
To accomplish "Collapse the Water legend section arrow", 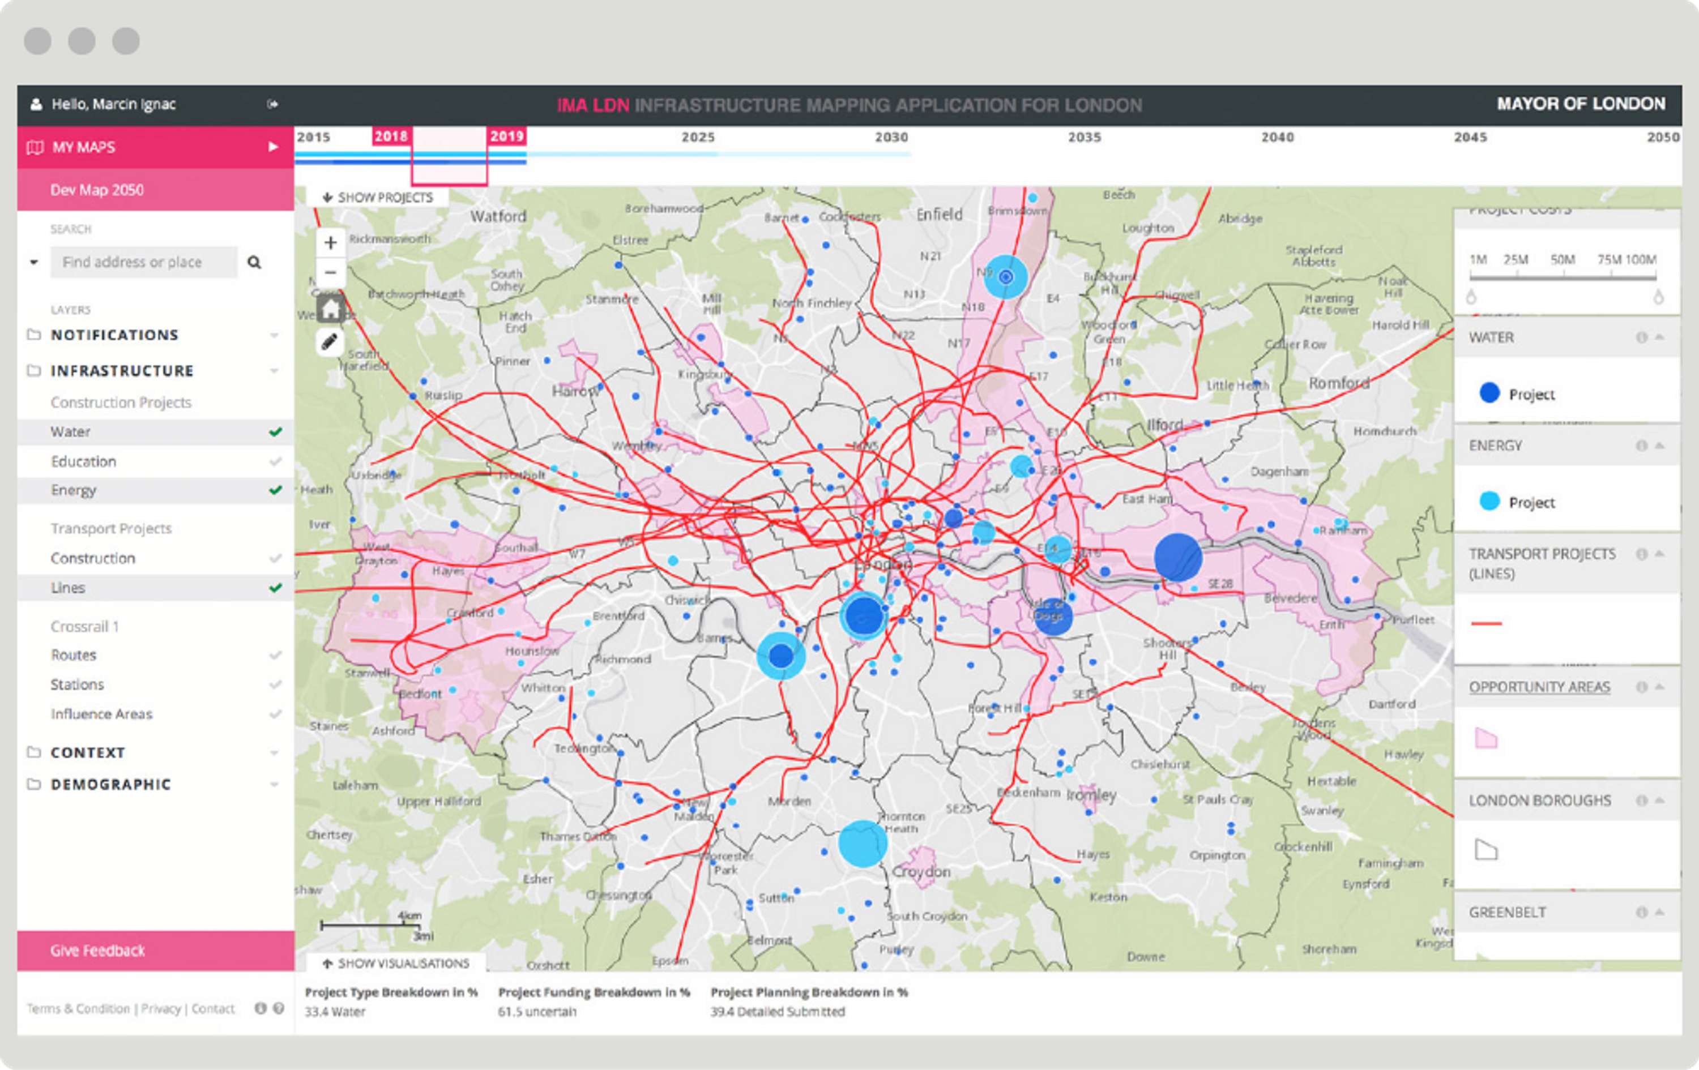I will pos(1659,337).
